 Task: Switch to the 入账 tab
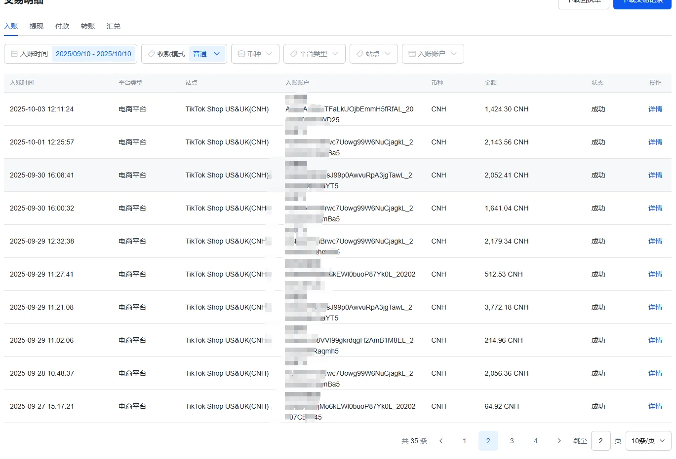pos(11,26)
